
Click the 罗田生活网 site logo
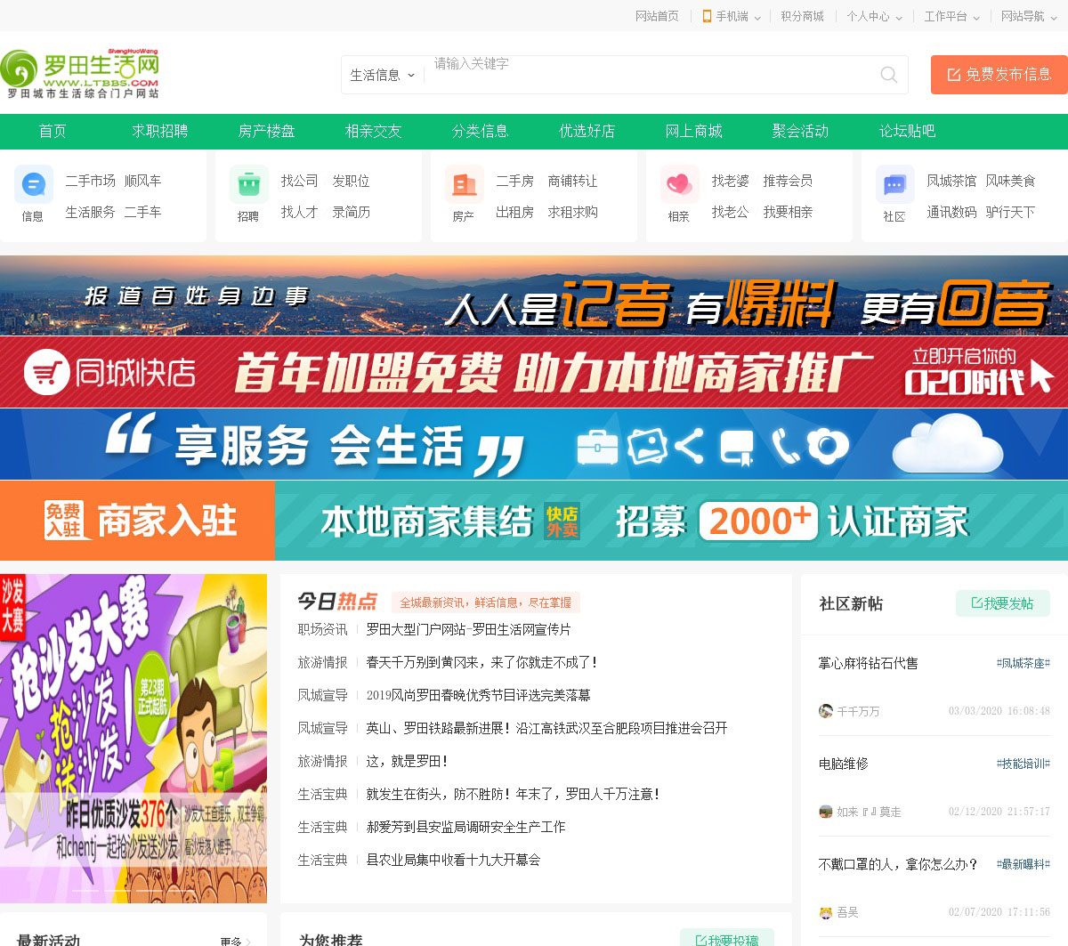(82, 74)
